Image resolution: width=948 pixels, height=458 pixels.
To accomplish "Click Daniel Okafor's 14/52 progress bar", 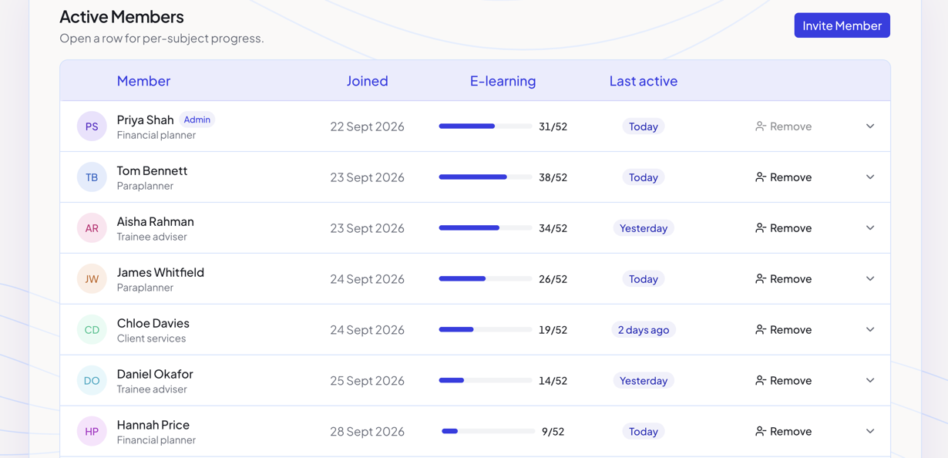I will coord(486,381).
